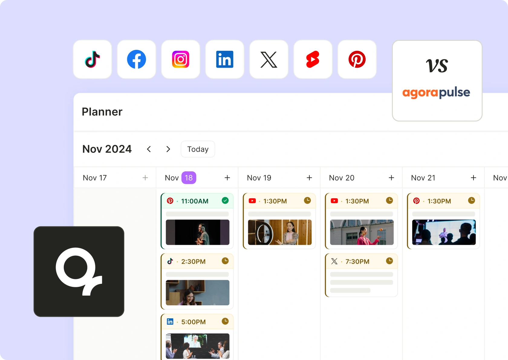This screenshot has height=360, width=508.
Task: Click the X icon on 7:30PM post
Action: click(334, 261)
